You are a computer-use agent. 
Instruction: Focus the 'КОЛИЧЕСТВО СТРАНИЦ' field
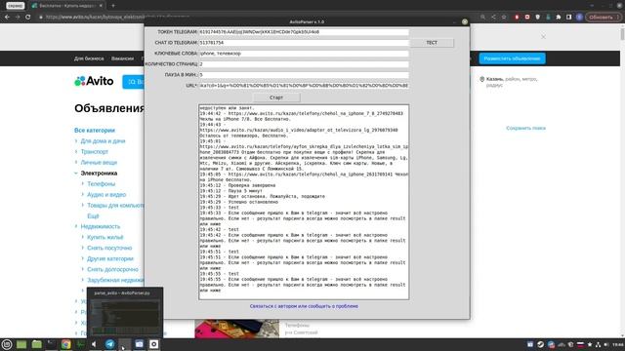(304, 64)
